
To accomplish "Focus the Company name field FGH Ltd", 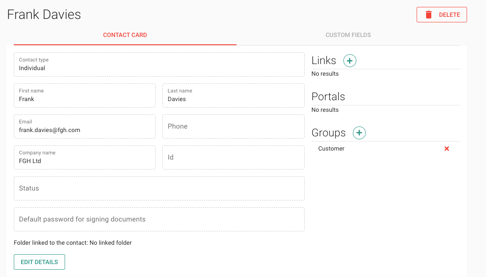I will click(x=84, y=157).
